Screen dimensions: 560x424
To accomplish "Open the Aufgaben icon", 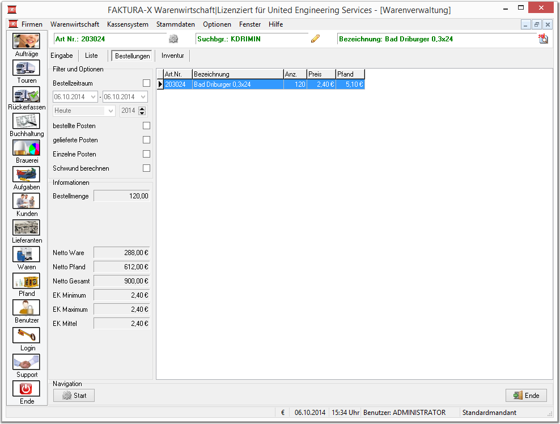I will coord(26,175).
